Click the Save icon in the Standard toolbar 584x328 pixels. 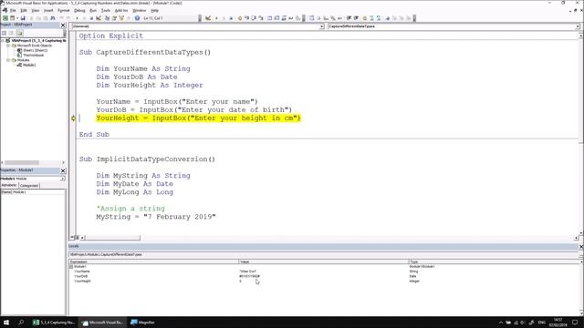pos(23,18)
